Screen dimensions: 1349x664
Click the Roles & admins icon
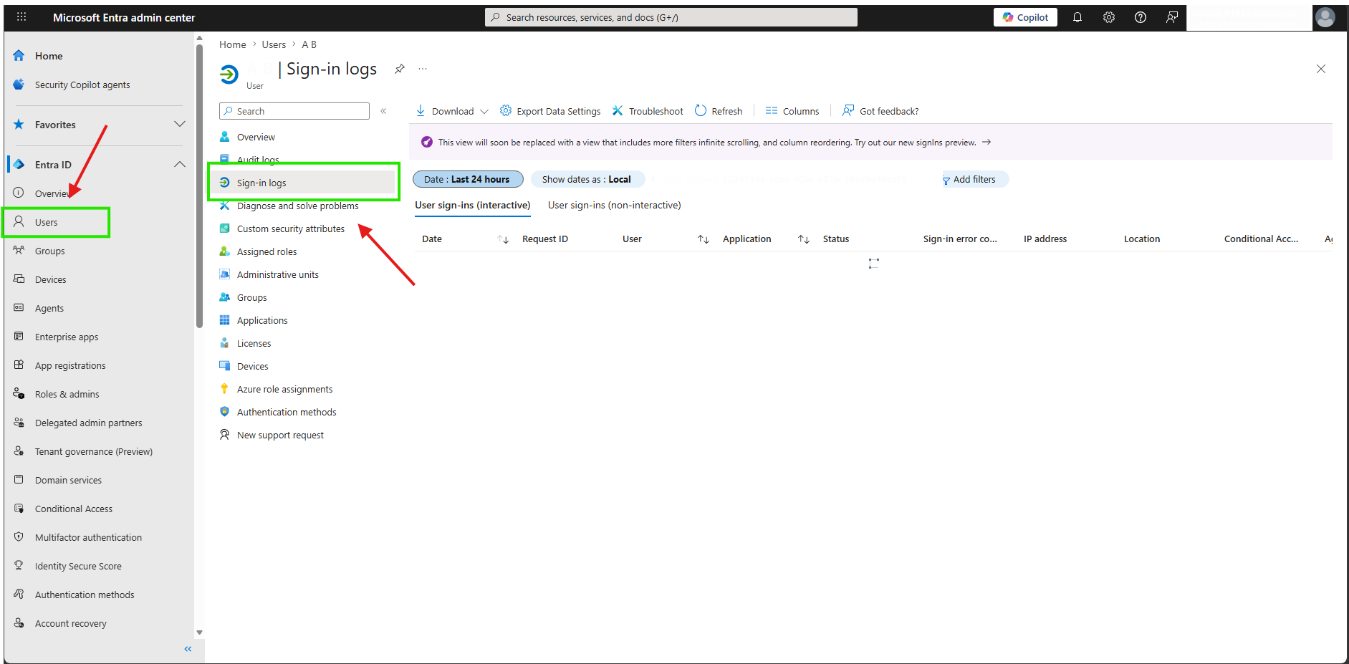19,394
